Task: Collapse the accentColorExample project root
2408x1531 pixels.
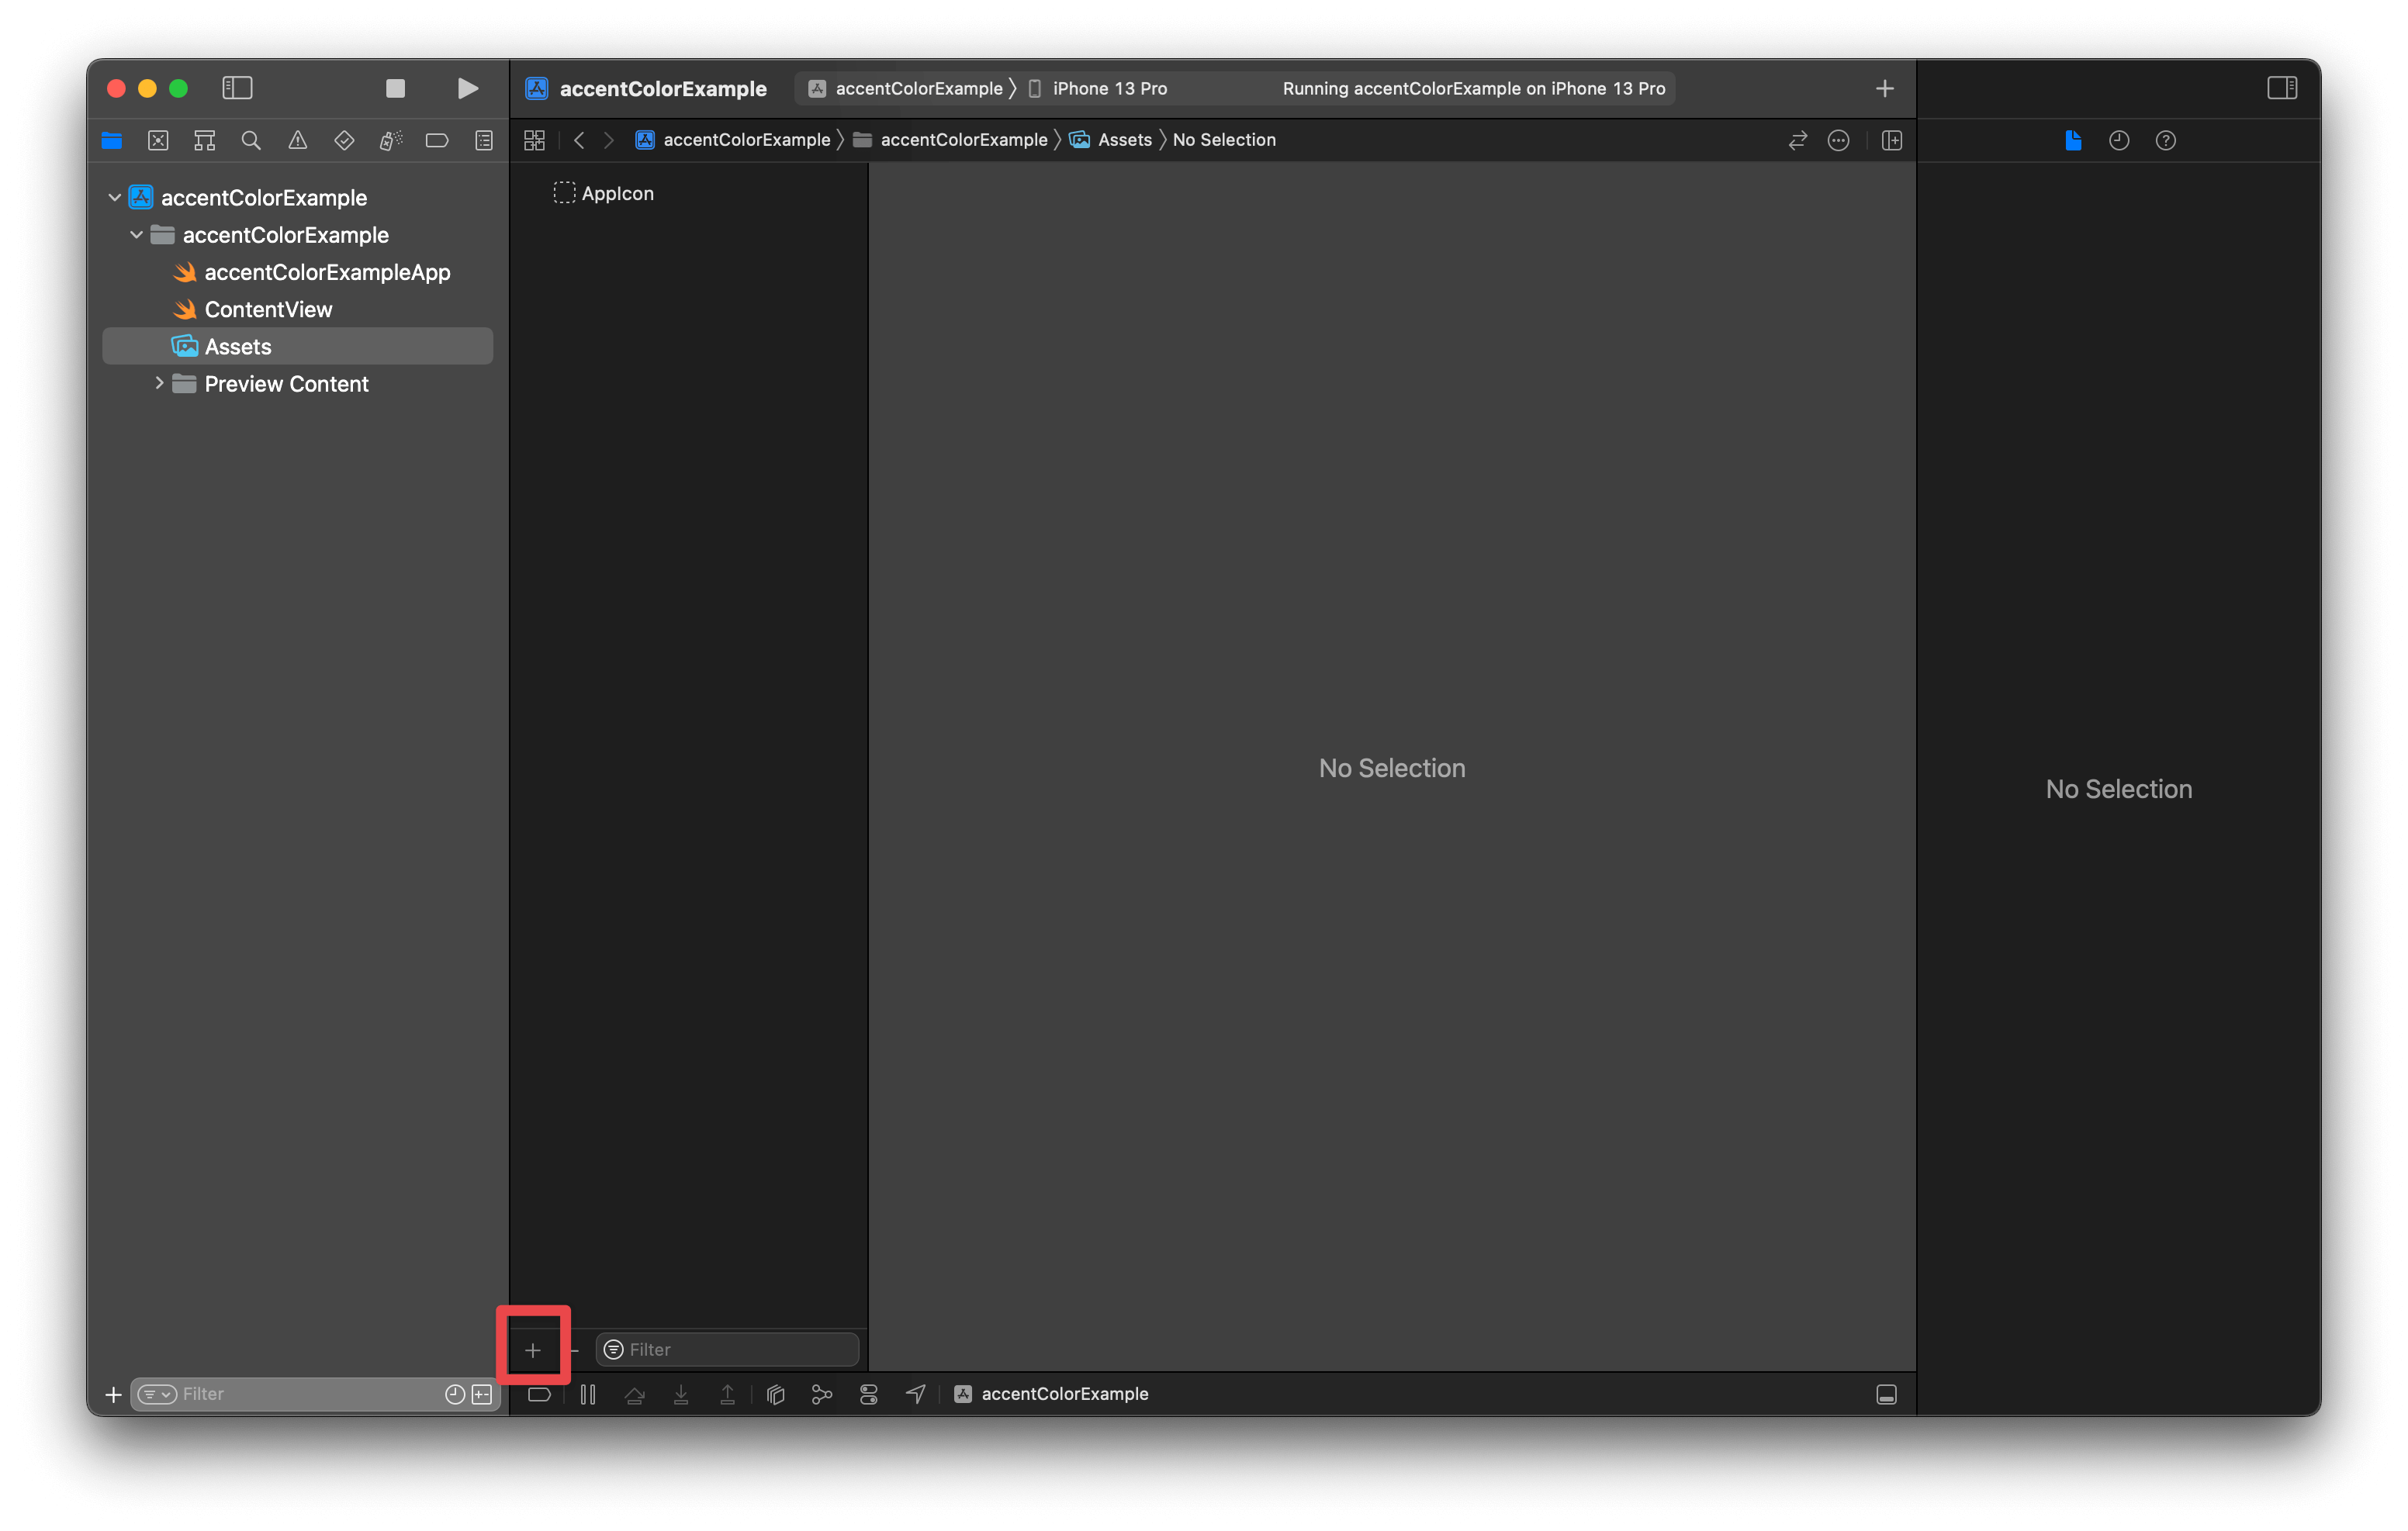Action: [115, 198]
